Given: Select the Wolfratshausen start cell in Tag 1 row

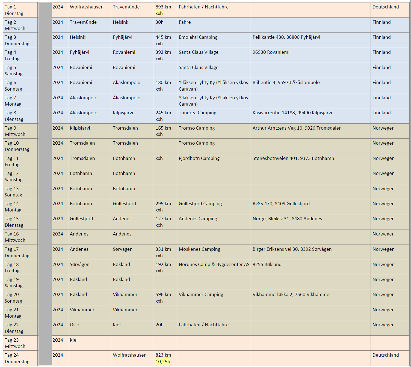Looking at the screenshot, I should click(87, 7).
